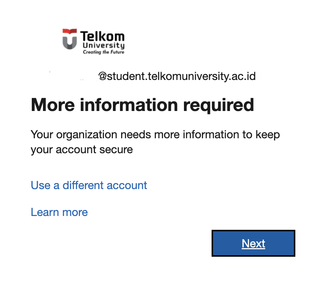Viewport: 320px width, 284px height.
Task: Click the "More information required" heading
Action: [142, 105]
